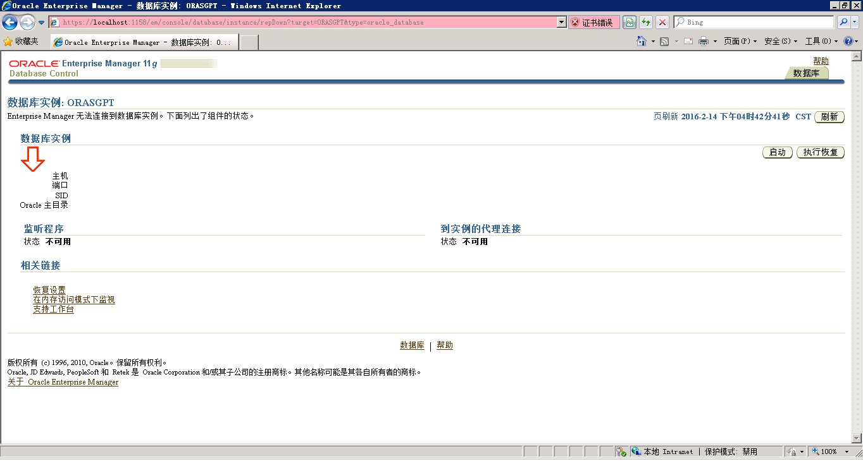Go back with the browser Back arrow
This screenshot has height=461, width=863.
click(9, 23)
